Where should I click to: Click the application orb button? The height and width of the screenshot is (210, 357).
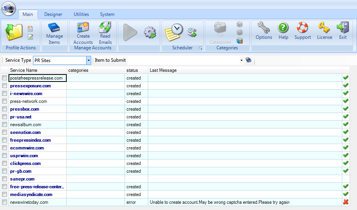tap(9, 9)
